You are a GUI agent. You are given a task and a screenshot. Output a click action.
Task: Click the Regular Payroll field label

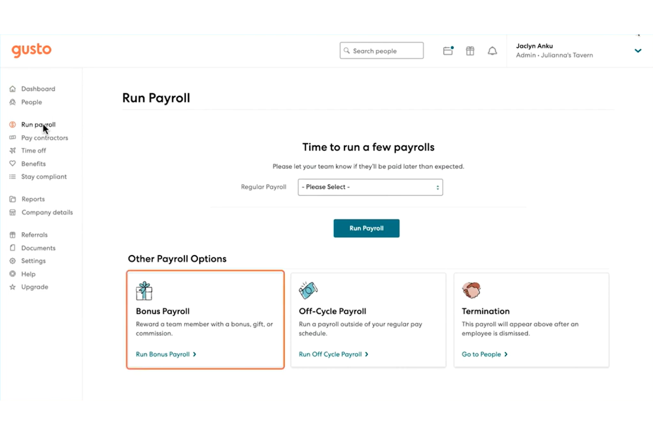click(x=263, y=187)
